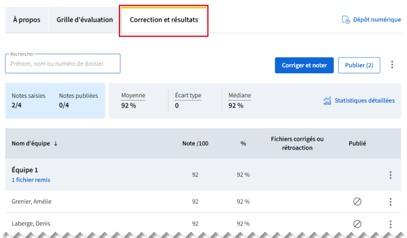The height and width of the screenshot is (238, 407).
Task: Open the 1 fichier remis link
Action: pos(31,180)
